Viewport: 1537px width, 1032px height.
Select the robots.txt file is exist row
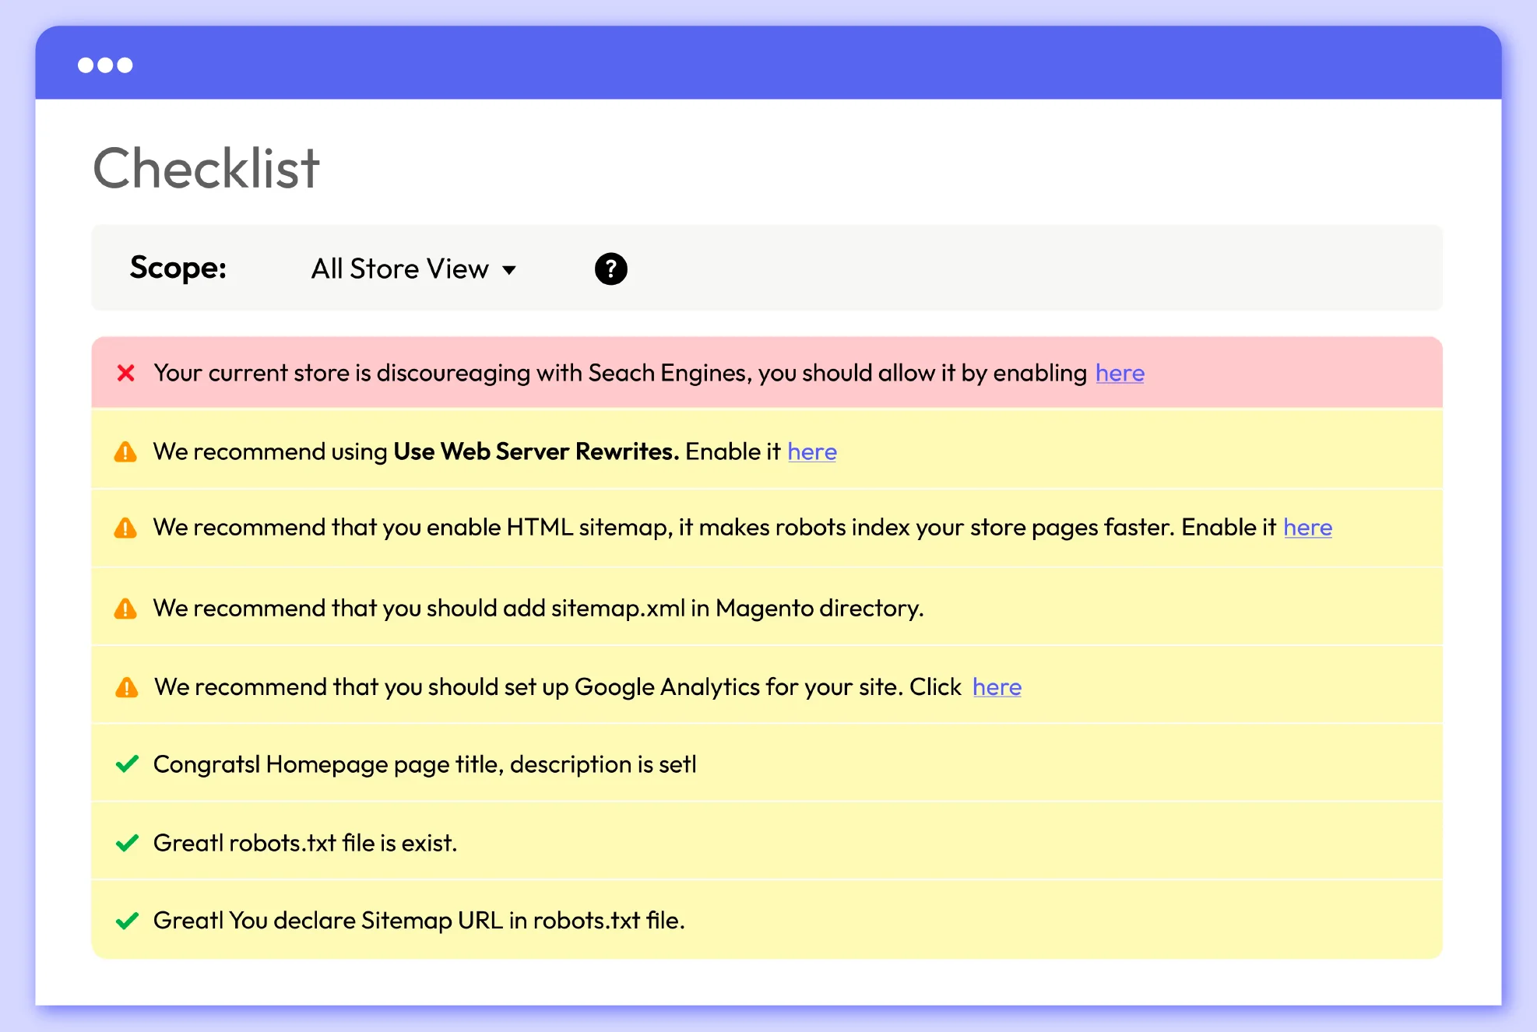305,843
